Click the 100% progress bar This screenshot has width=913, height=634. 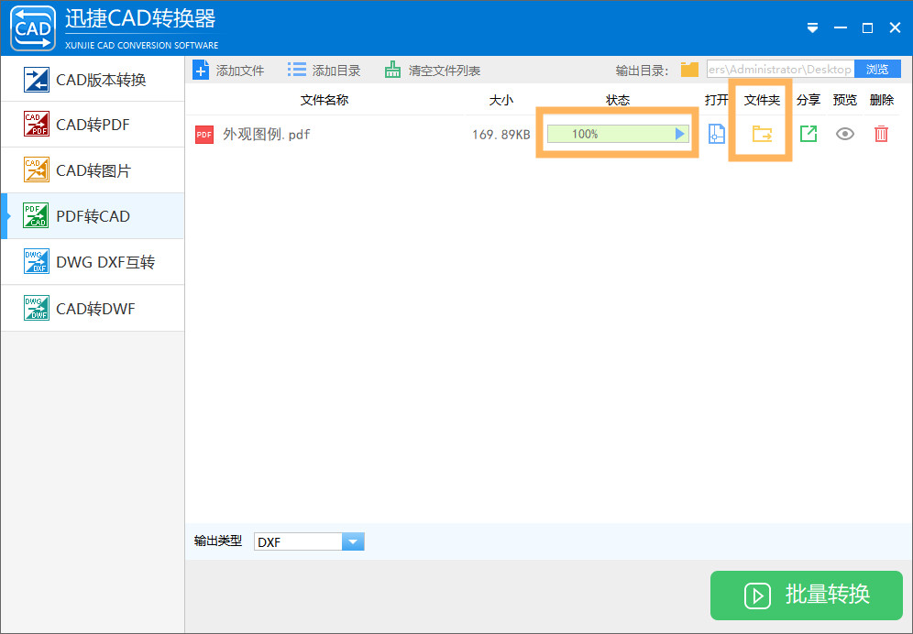coord(618,134)
